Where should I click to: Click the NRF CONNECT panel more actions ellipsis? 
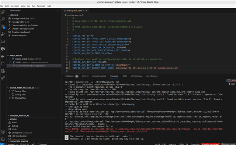point(58,11)
